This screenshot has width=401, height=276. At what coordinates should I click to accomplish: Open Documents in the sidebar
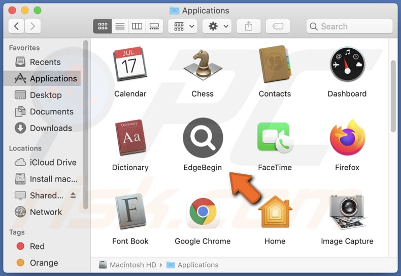[x=42, y=112]
